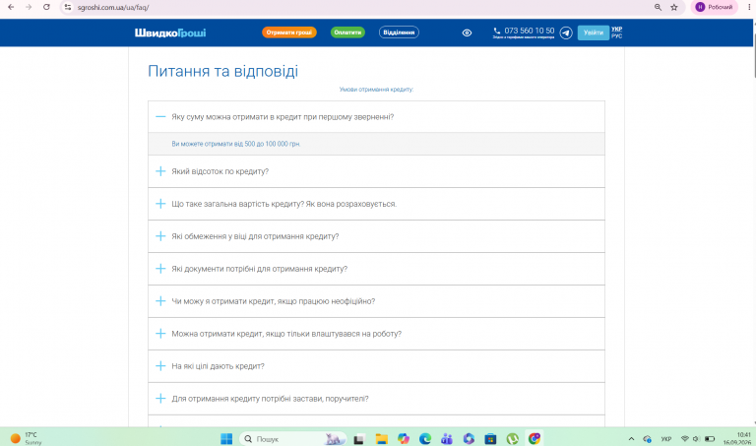The height and width of the screenshot is (446, 756).
Task: Expand 'На які цілі дають кредит?' question
Action: 376,366
